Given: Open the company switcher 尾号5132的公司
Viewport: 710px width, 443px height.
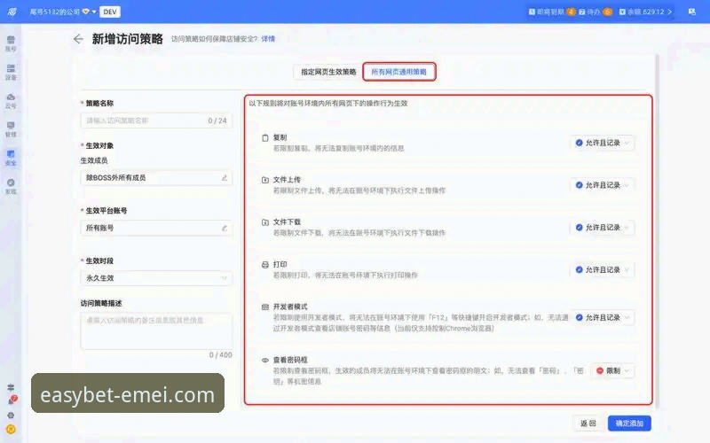Looking at the screenshot, I should pyautogui.click(x=63, y=12).
